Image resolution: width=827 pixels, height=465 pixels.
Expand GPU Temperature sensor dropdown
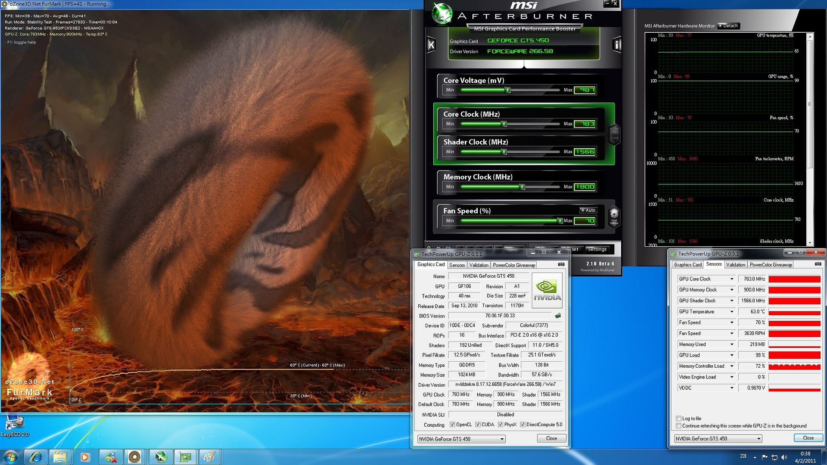(x=731, y=312)
